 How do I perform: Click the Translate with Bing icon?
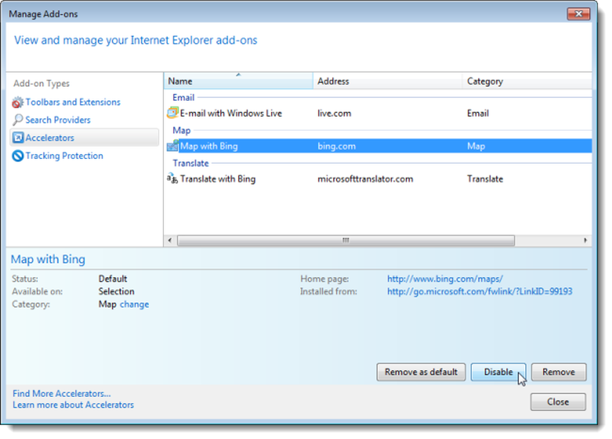click(173, 179)
